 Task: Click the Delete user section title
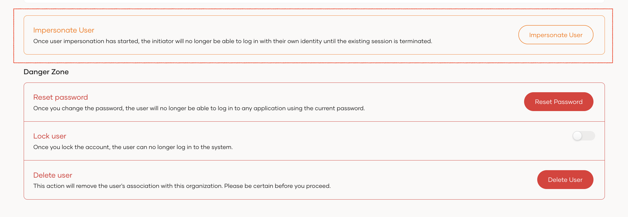[x=53, y=175]
